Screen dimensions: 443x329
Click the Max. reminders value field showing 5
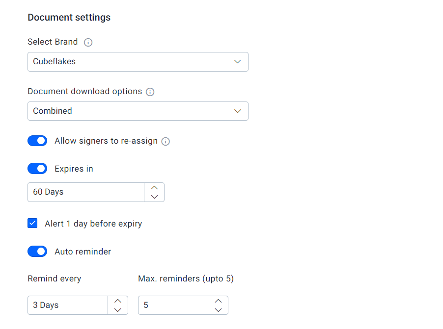(172, 305)
